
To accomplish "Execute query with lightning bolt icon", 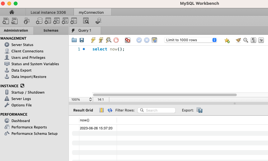I will 93,40.
